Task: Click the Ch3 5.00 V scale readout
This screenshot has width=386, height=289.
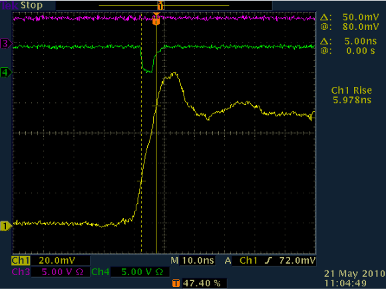Action: pos(63,272)
